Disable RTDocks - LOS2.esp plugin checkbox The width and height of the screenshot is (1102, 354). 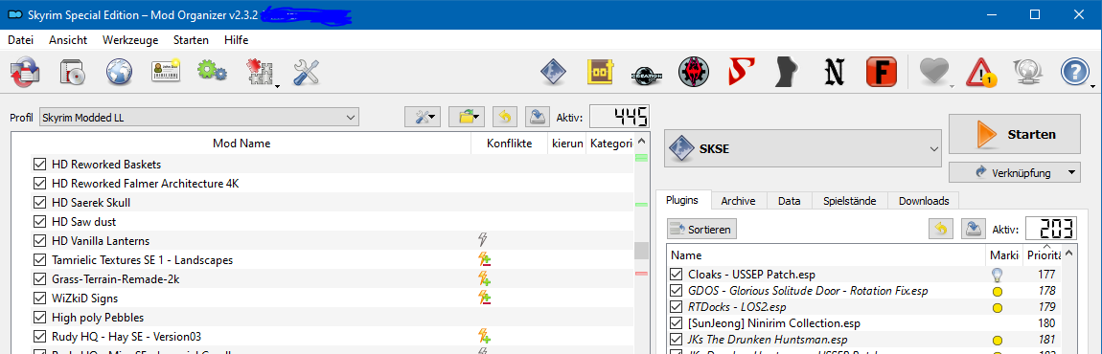coord(677,306)
